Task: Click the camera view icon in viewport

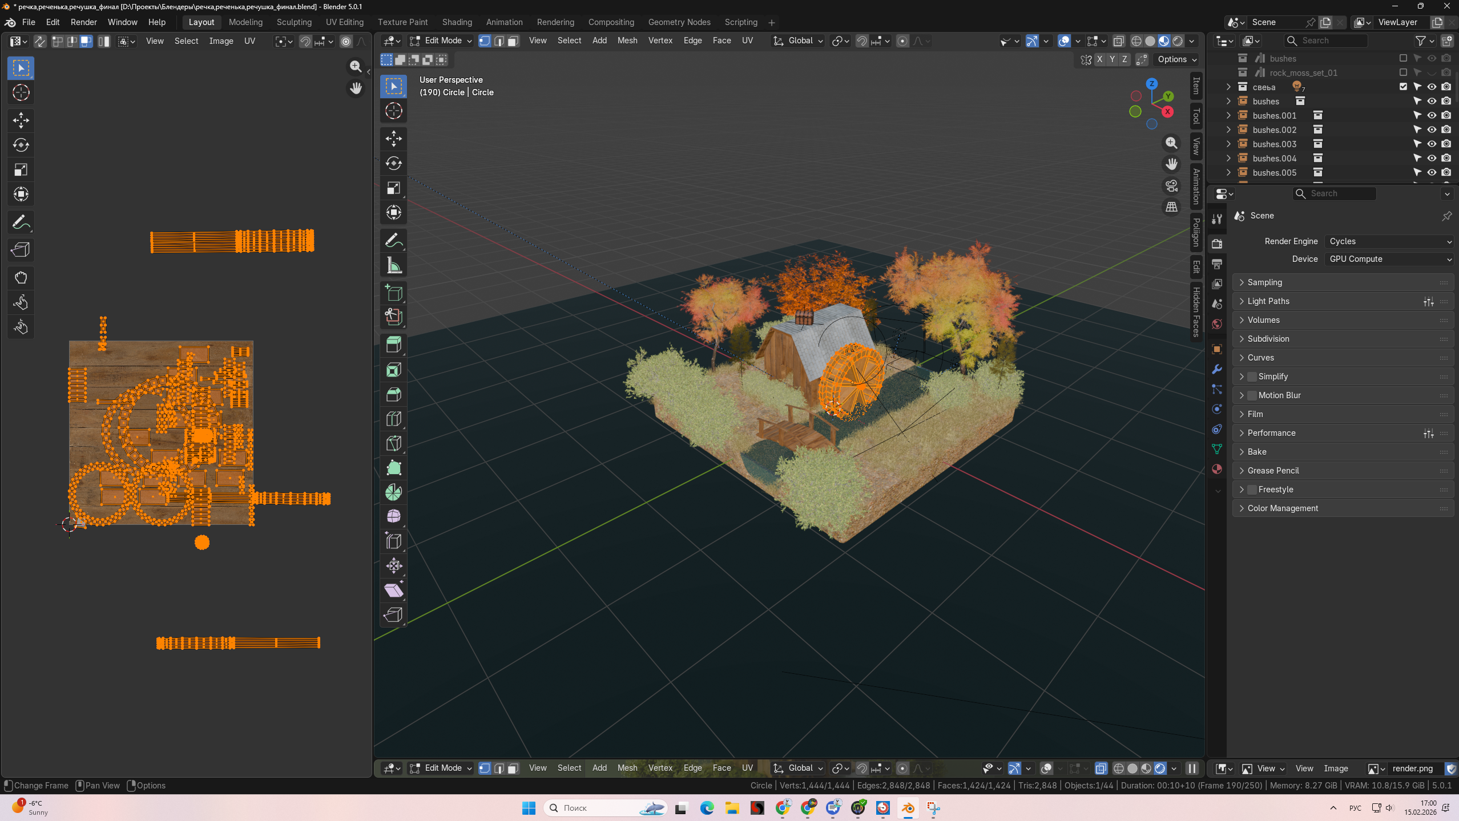Action: (x=1171, y=185)
